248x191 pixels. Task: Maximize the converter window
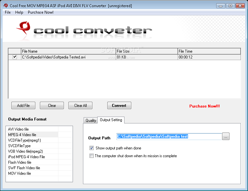tap(230, 6)
